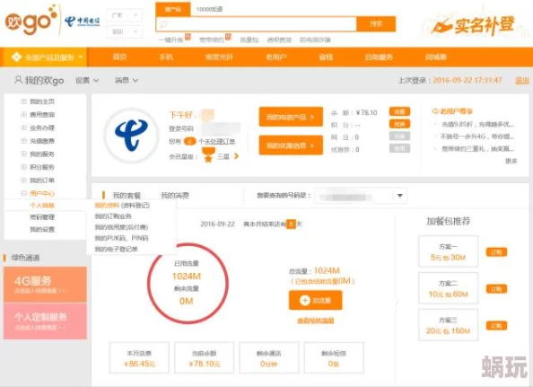The image size is (533, 387).
Task: Click the orange pending orders count badge
Action: pos(189,141)
